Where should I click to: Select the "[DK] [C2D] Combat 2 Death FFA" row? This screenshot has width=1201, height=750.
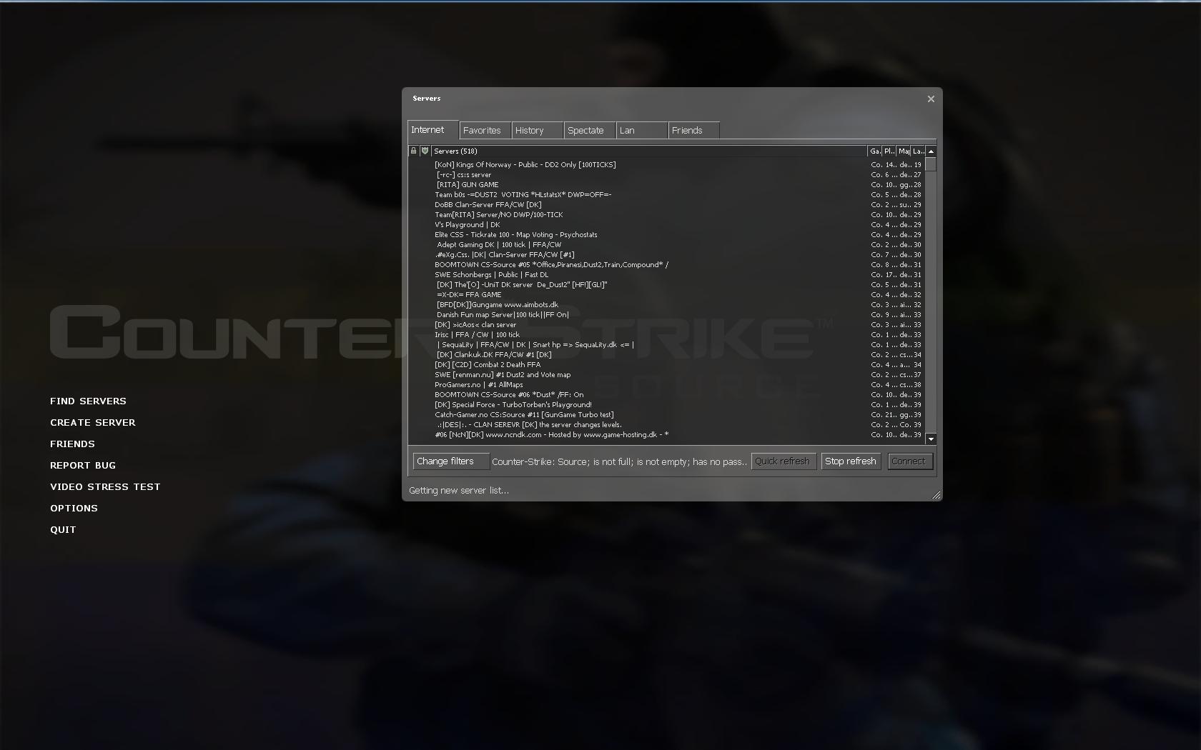(666, 365)
